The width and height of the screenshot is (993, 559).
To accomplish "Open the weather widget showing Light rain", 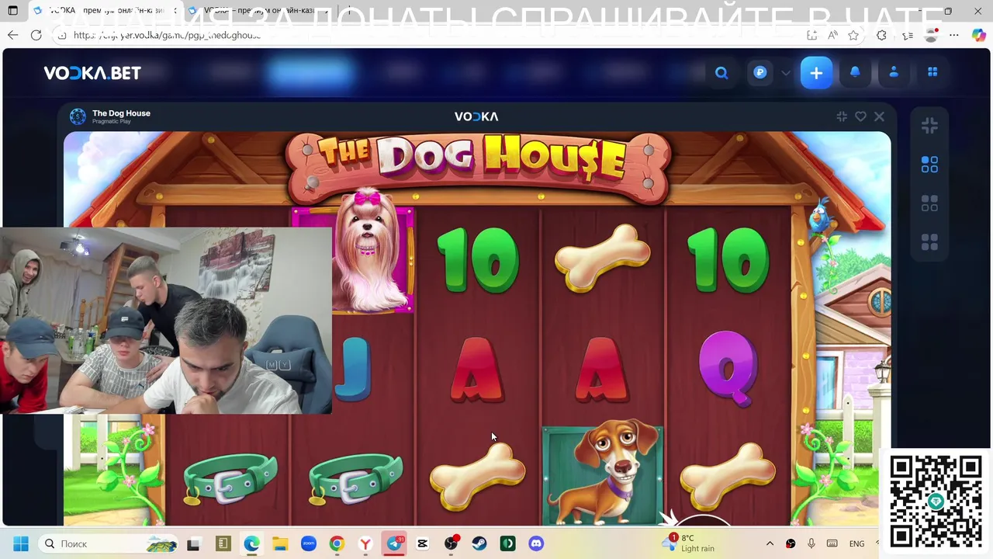I will point(688,543).
